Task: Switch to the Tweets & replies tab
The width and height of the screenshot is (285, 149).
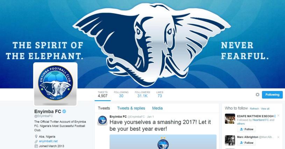Action: click(x=131, y=108)
